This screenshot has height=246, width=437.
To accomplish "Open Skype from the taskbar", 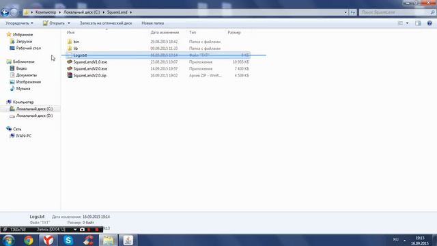I will [68, 240].
